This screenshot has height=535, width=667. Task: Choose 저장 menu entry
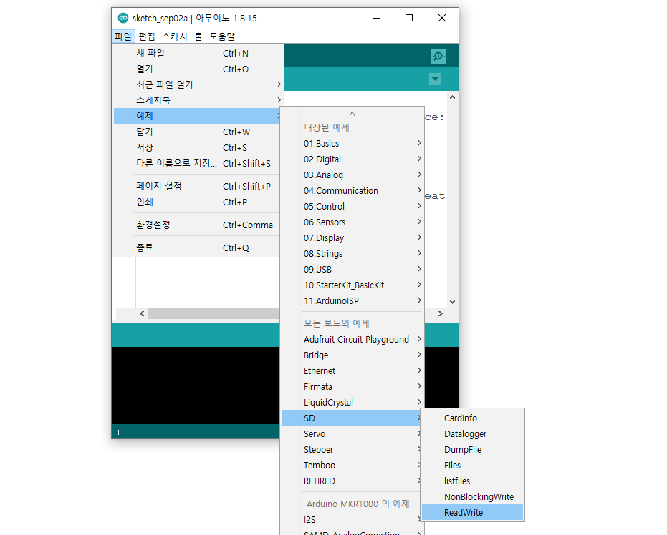click(198, 147)
